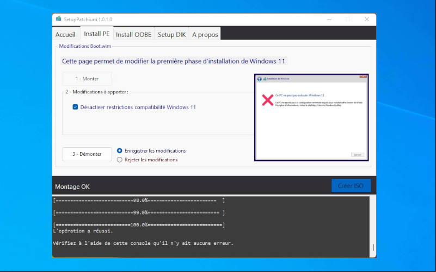436x272 pixels.
Task: Click the 2 - Modifications à apporter label
Action: [x=97, y=92]
